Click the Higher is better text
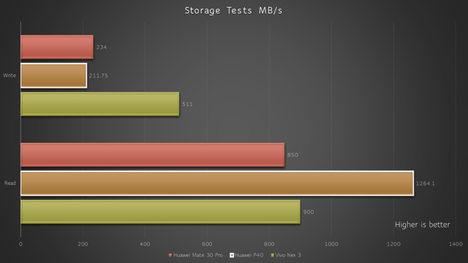The width and height of the screenshot is (468, 263). click(422, 225)
